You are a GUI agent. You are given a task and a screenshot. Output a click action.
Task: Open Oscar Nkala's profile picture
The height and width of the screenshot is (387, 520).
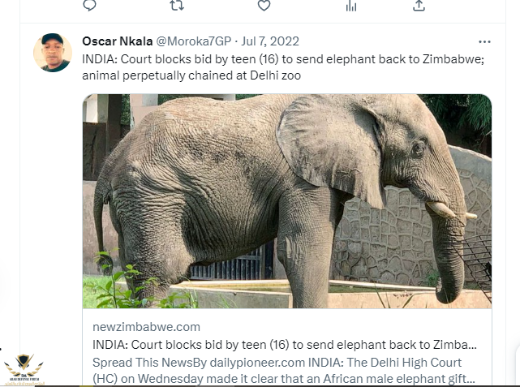53,53
